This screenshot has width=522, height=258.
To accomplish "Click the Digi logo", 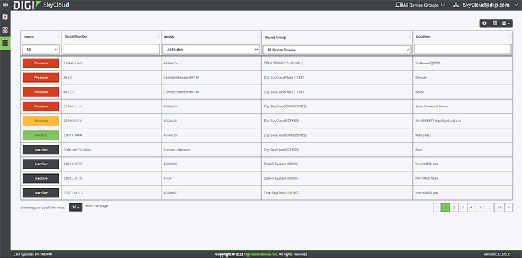I will tap(27, 5).
